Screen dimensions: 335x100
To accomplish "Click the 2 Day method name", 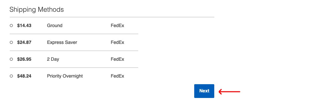I will pyautogui.click(x=53, y=59).
